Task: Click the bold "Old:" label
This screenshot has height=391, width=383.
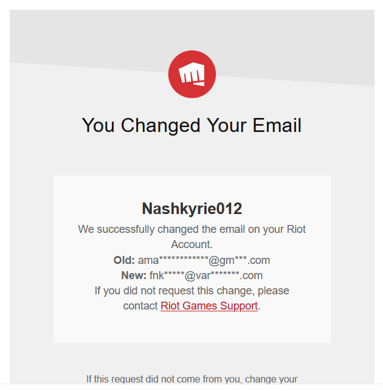Action: 124,260
